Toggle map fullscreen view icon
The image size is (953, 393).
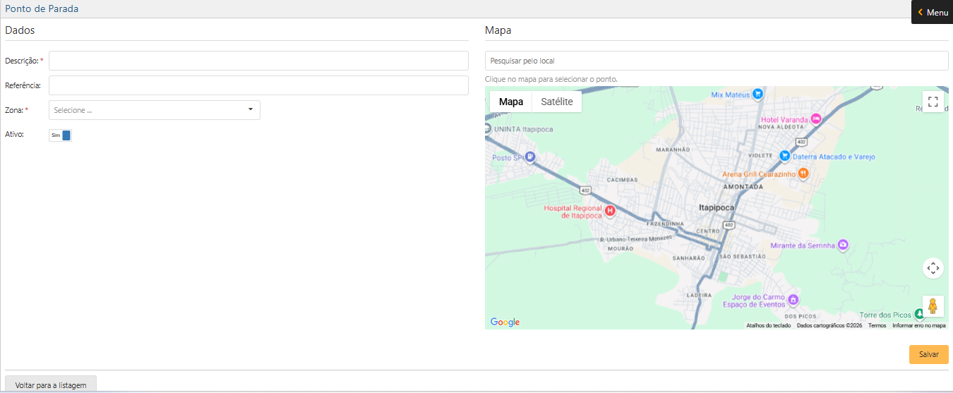pos(933,102)
